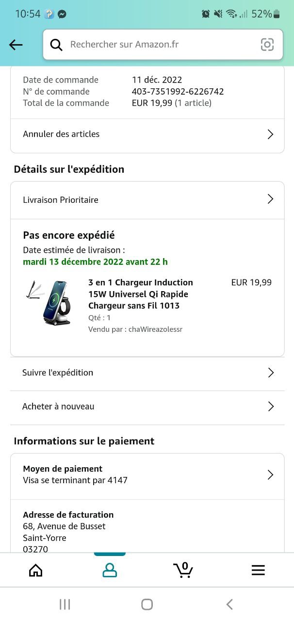Expand Annuler des articles chevron
294x621 pixels.
pyautogui.click(x=271, y=134)
